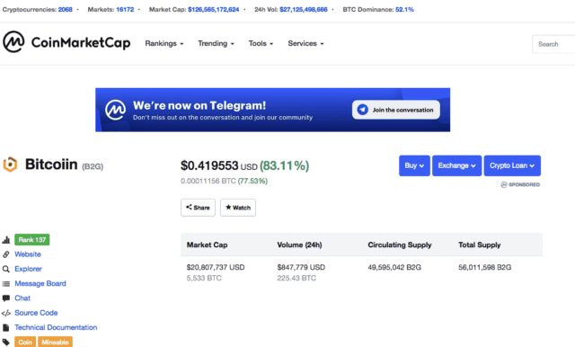Open the Message Board link

point(40,283)
